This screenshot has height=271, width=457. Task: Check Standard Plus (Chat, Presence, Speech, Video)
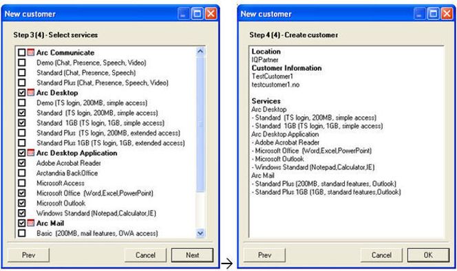21,83
